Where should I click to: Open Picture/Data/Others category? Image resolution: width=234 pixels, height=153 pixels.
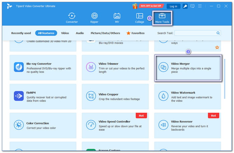[105, 33]
